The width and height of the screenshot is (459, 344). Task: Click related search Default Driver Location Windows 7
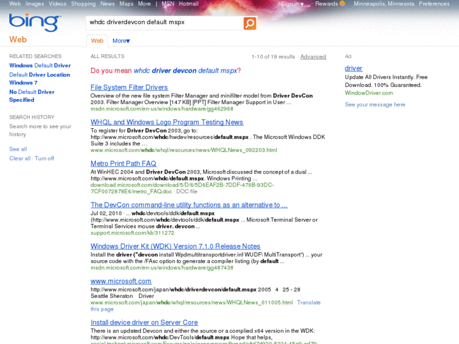click(40, 78)
